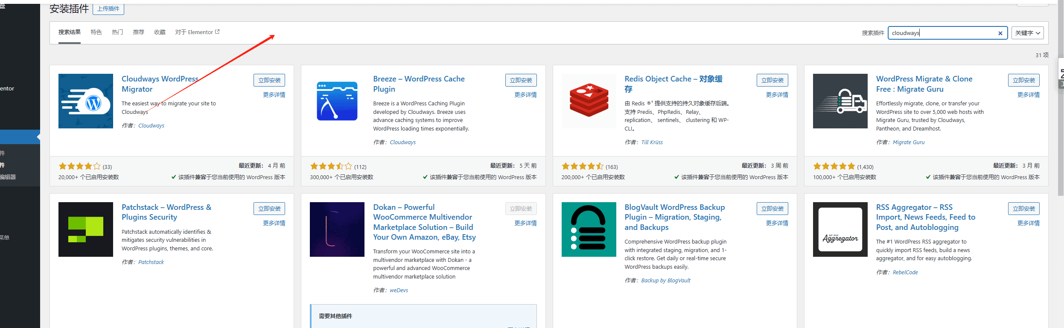1064x328 pixels.
Task: Open author link Cloudways under Migrator plugin
Action: [x=151, y=126]
